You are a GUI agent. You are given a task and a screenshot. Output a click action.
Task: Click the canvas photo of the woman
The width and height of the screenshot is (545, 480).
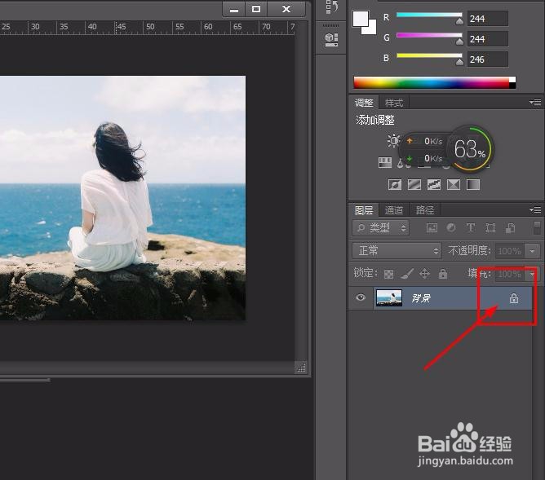coord(122,198)
